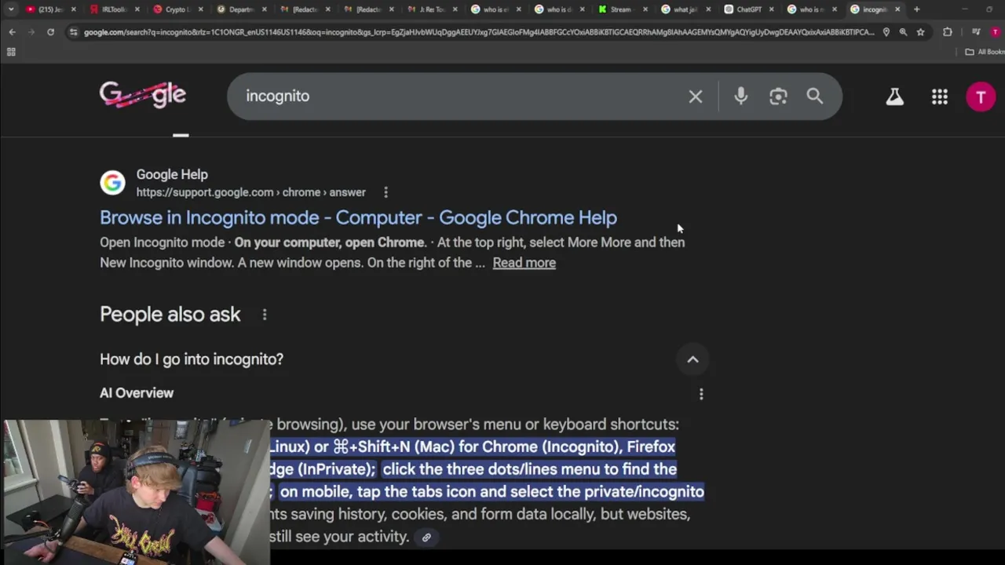Click the webcam overlay thumbnail
The width and height of the screenshot is (1005, 565).
[135, 492]
